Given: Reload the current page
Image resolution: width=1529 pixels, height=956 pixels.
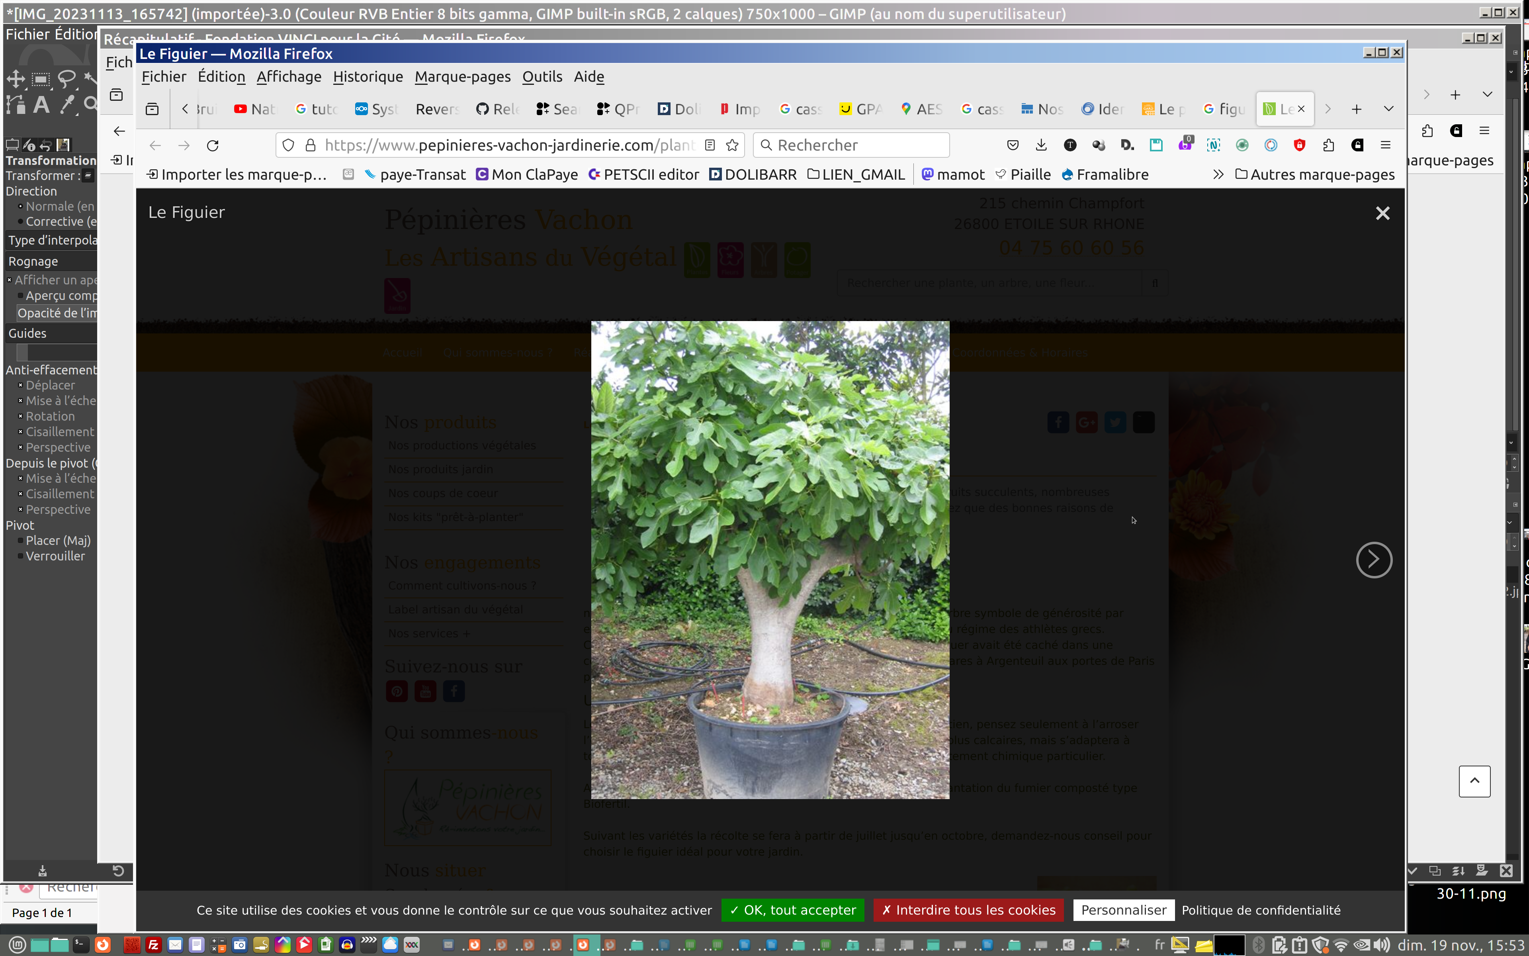Looking at the screenshot, I should (x=213, y=145).
